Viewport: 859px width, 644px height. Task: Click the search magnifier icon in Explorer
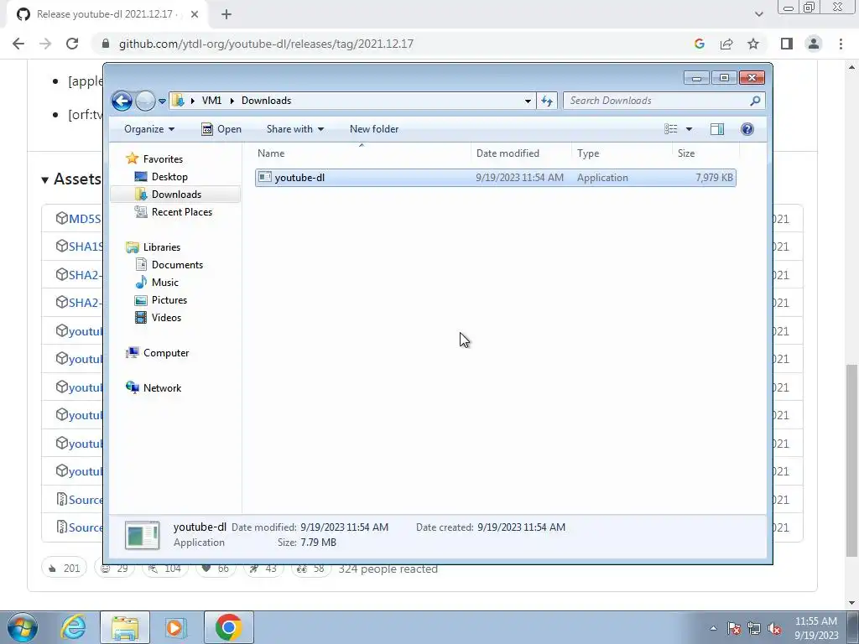(x=755, y=101)
